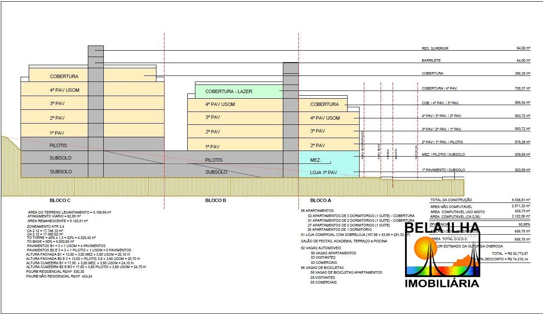Click "PGURB RESIDENCIAL R$/m² 530,30" line
The height and width of the screenshot is (314, 543).
[55, 272]
